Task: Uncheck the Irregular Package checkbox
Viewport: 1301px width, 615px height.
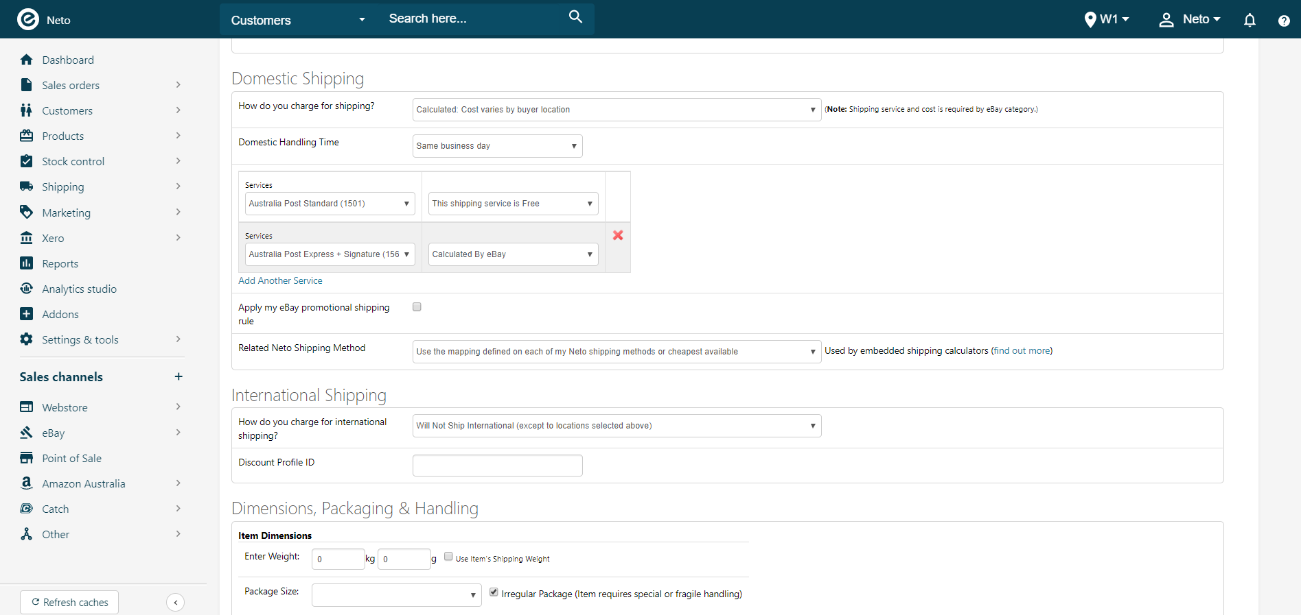Action: 494,592
